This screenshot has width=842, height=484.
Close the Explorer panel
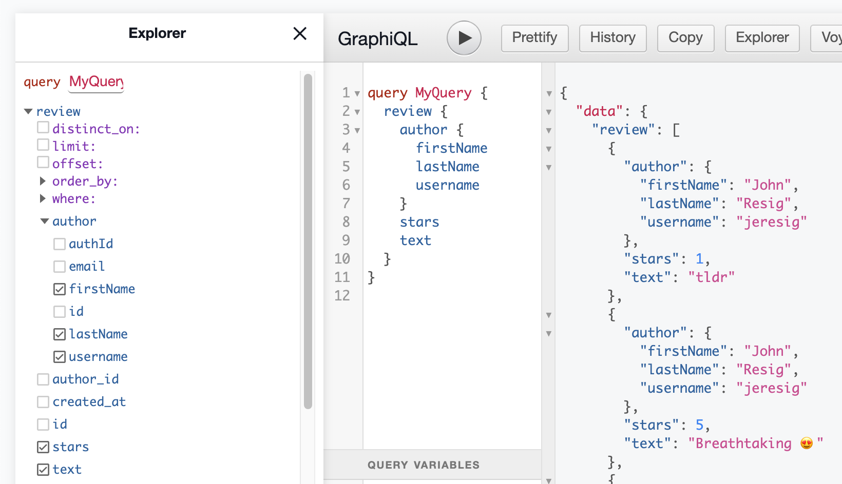click(300, 33)
